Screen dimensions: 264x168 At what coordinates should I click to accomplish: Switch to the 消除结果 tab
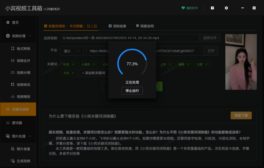[x=118, y=26]
